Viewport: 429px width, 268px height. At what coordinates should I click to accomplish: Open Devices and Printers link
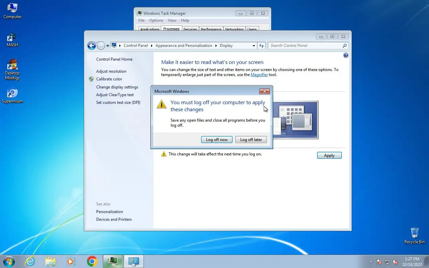click(x=114, y=219)
